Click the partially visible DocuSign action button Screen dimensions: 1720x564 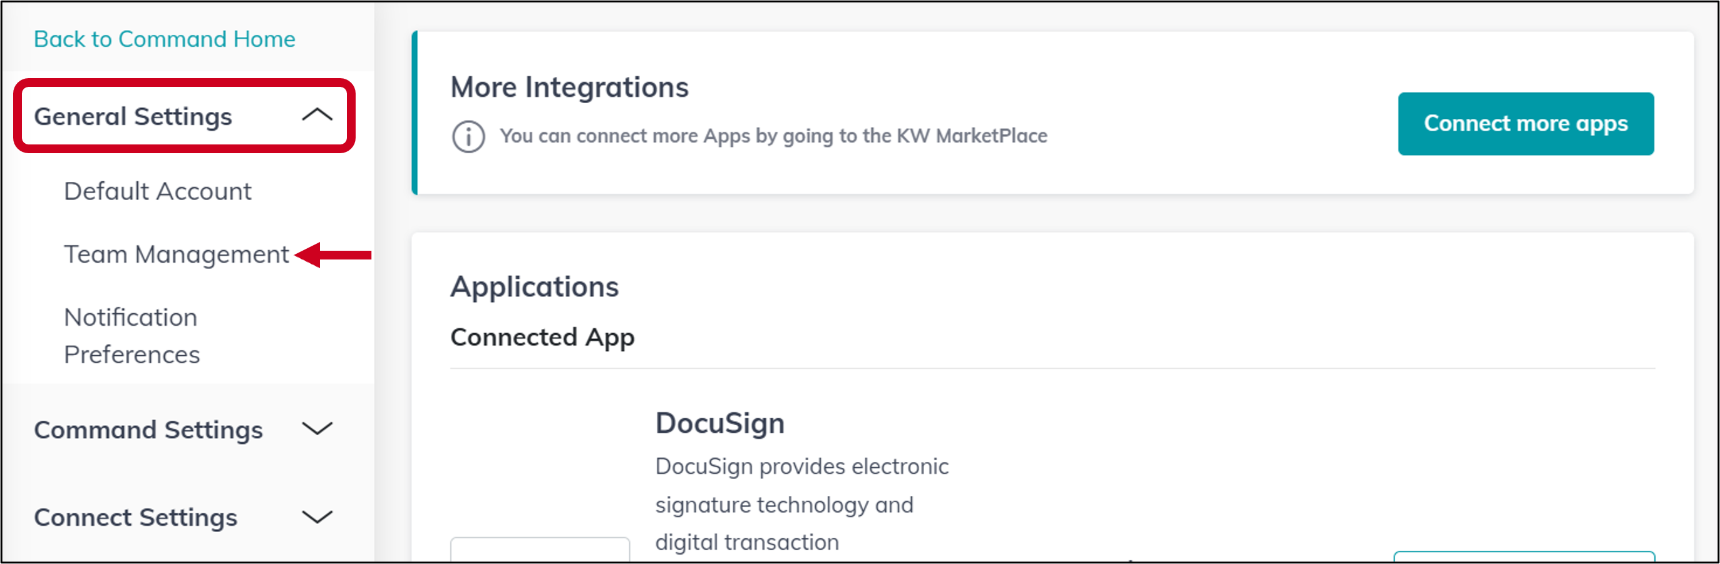(1525, 556)
